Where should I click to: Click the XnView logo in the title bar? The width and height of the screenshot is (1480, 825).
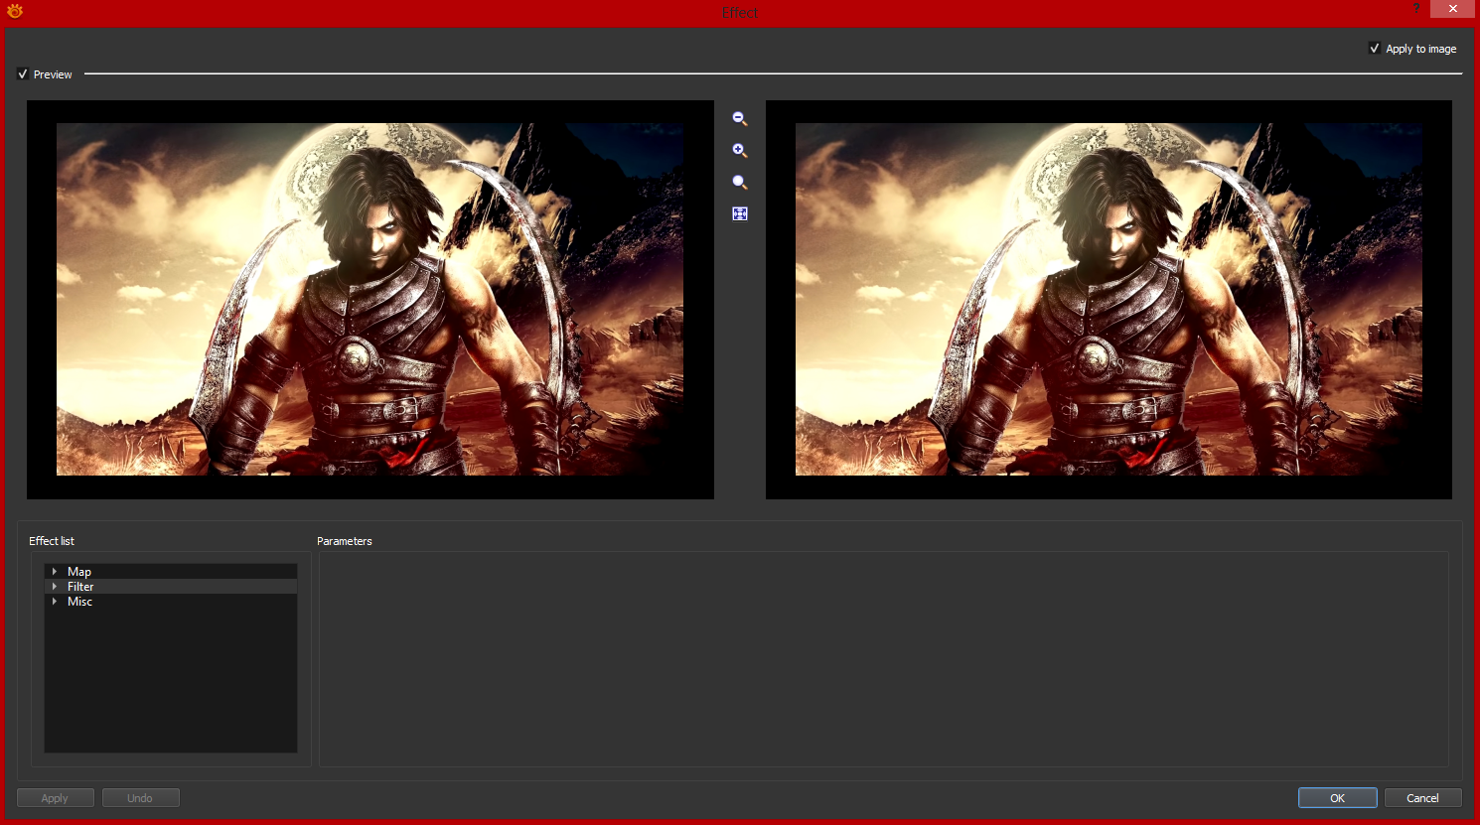(15, 11)
